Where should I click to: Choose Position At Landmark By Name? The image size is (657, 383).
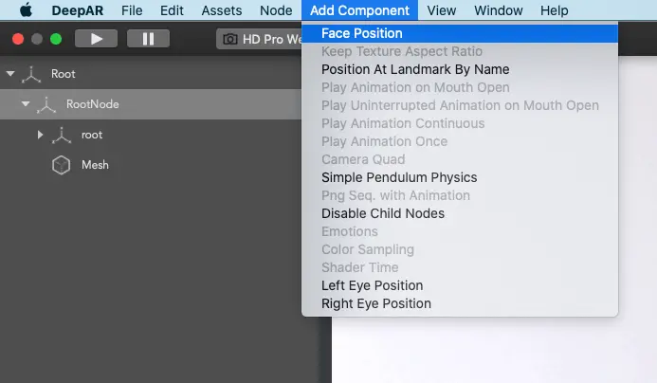click(460, 69)
